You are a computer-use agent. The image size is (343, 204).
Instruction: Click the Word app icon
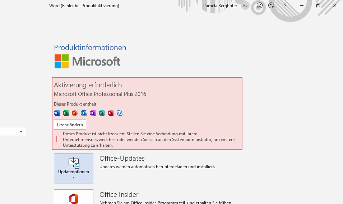pyautogui.click(x=57, y=113)
